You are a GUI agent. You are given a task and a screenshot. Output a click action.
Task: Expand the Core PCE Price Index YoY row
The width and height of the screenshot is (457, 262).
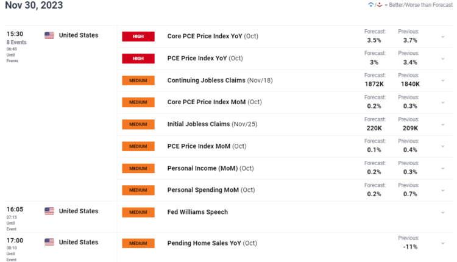443,37
